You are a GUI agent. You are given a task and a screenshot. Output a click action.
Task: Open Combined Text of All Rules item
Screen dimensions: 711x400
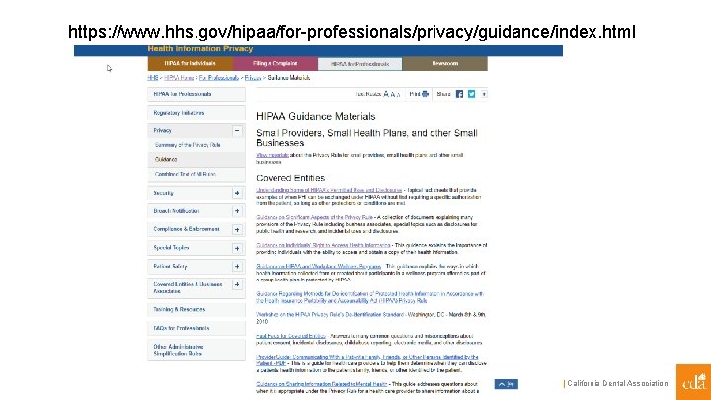(186, 174)
